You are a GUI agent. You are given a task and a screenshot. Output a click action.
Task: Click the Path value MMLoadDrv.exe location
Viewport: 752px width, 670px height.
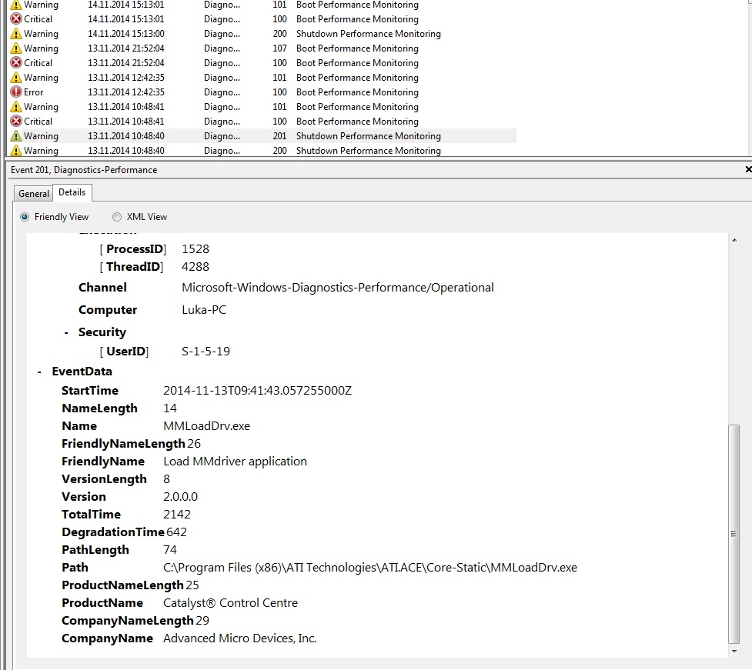pos(369,568)
